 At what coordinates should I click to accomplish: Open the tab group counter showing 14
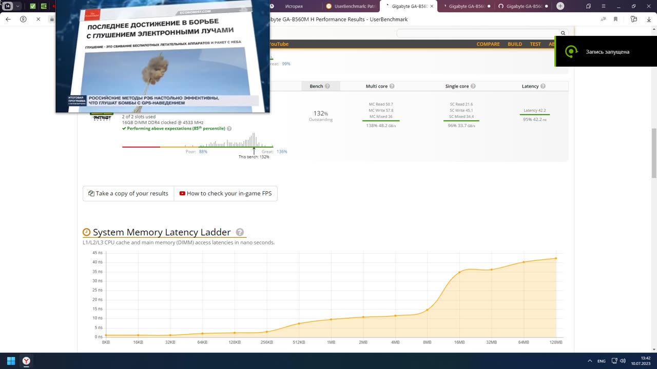pos(8,6)
